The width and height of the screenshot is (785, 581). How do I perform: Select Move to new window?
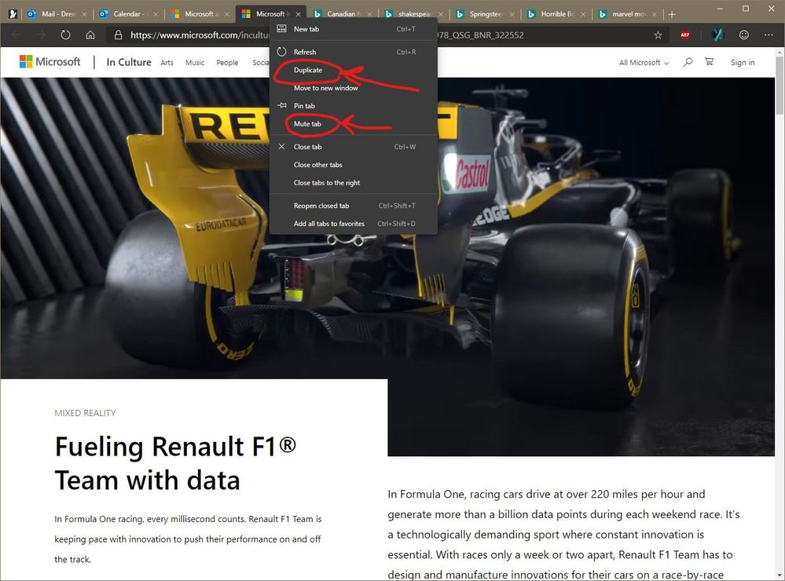(x=354, y=88)
